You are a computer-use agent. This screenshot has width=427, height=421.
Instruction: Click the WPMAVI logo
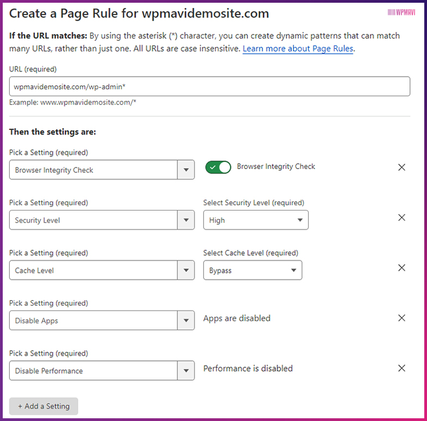click(x=401, y=12)
